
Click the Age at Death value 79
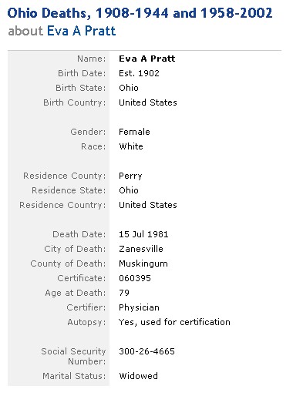point(124,293)
